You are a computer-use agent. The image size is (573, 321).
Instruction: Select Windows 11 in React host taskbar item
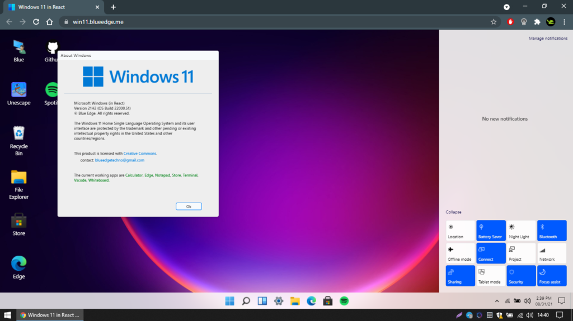click(50, 315)
